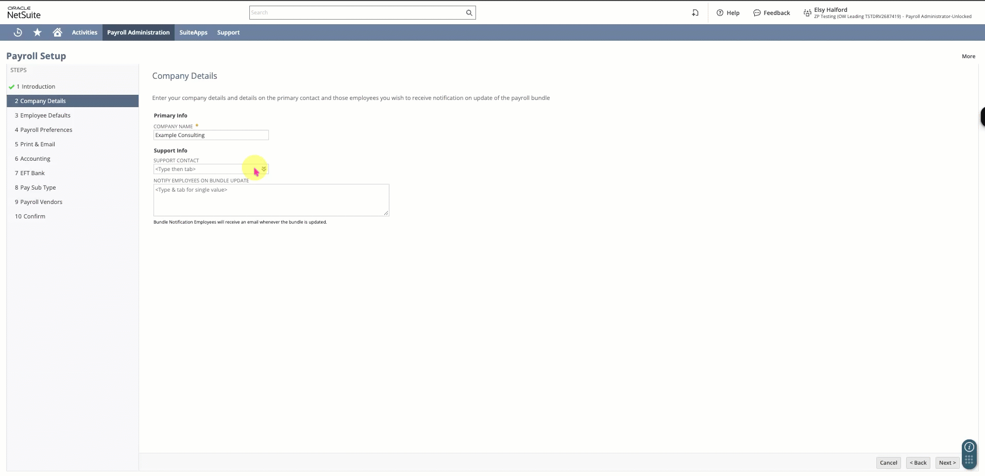Open the SuiteApps menu
Image resolution: width=985 pixels, height=476 pixels.
point(193,32)
